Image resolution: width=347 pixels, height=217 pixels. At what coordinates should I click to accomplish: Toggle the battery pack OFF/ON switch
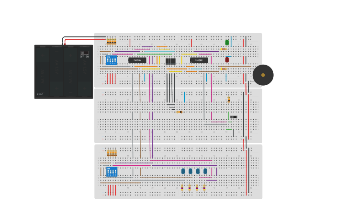pyautogui.click(x=85, y=53)
